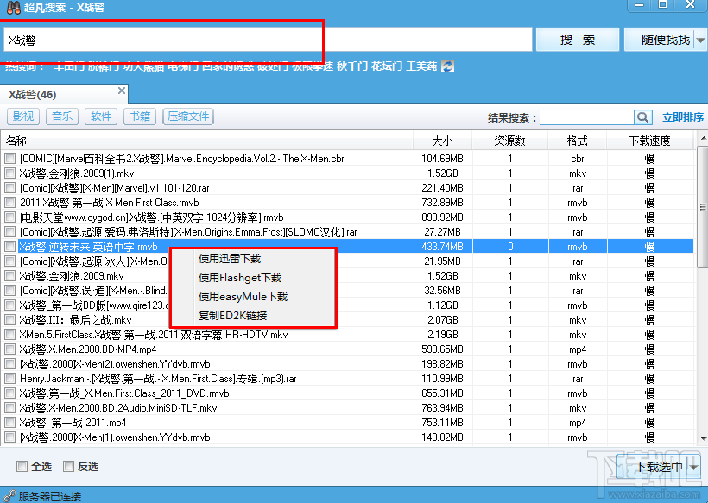
Task: Click 复制ED2K链接 in context menu
Action: point(232,315)
